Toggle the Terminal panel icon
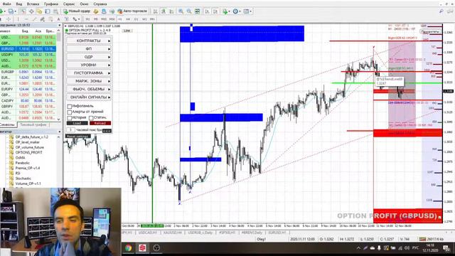This screenshot has width=455, height=256. click(x=48, y=11)
